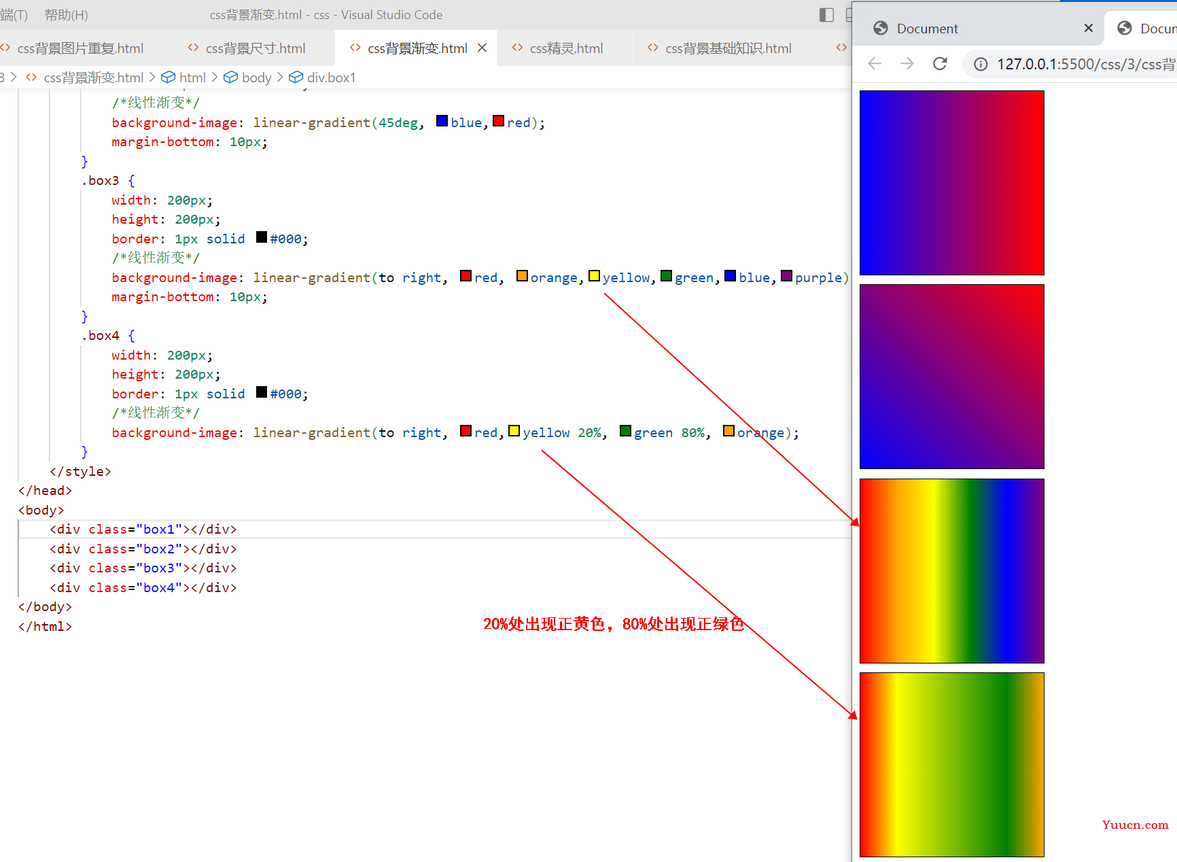Open the yellow swatch in box3 gradient

point(594,276)
